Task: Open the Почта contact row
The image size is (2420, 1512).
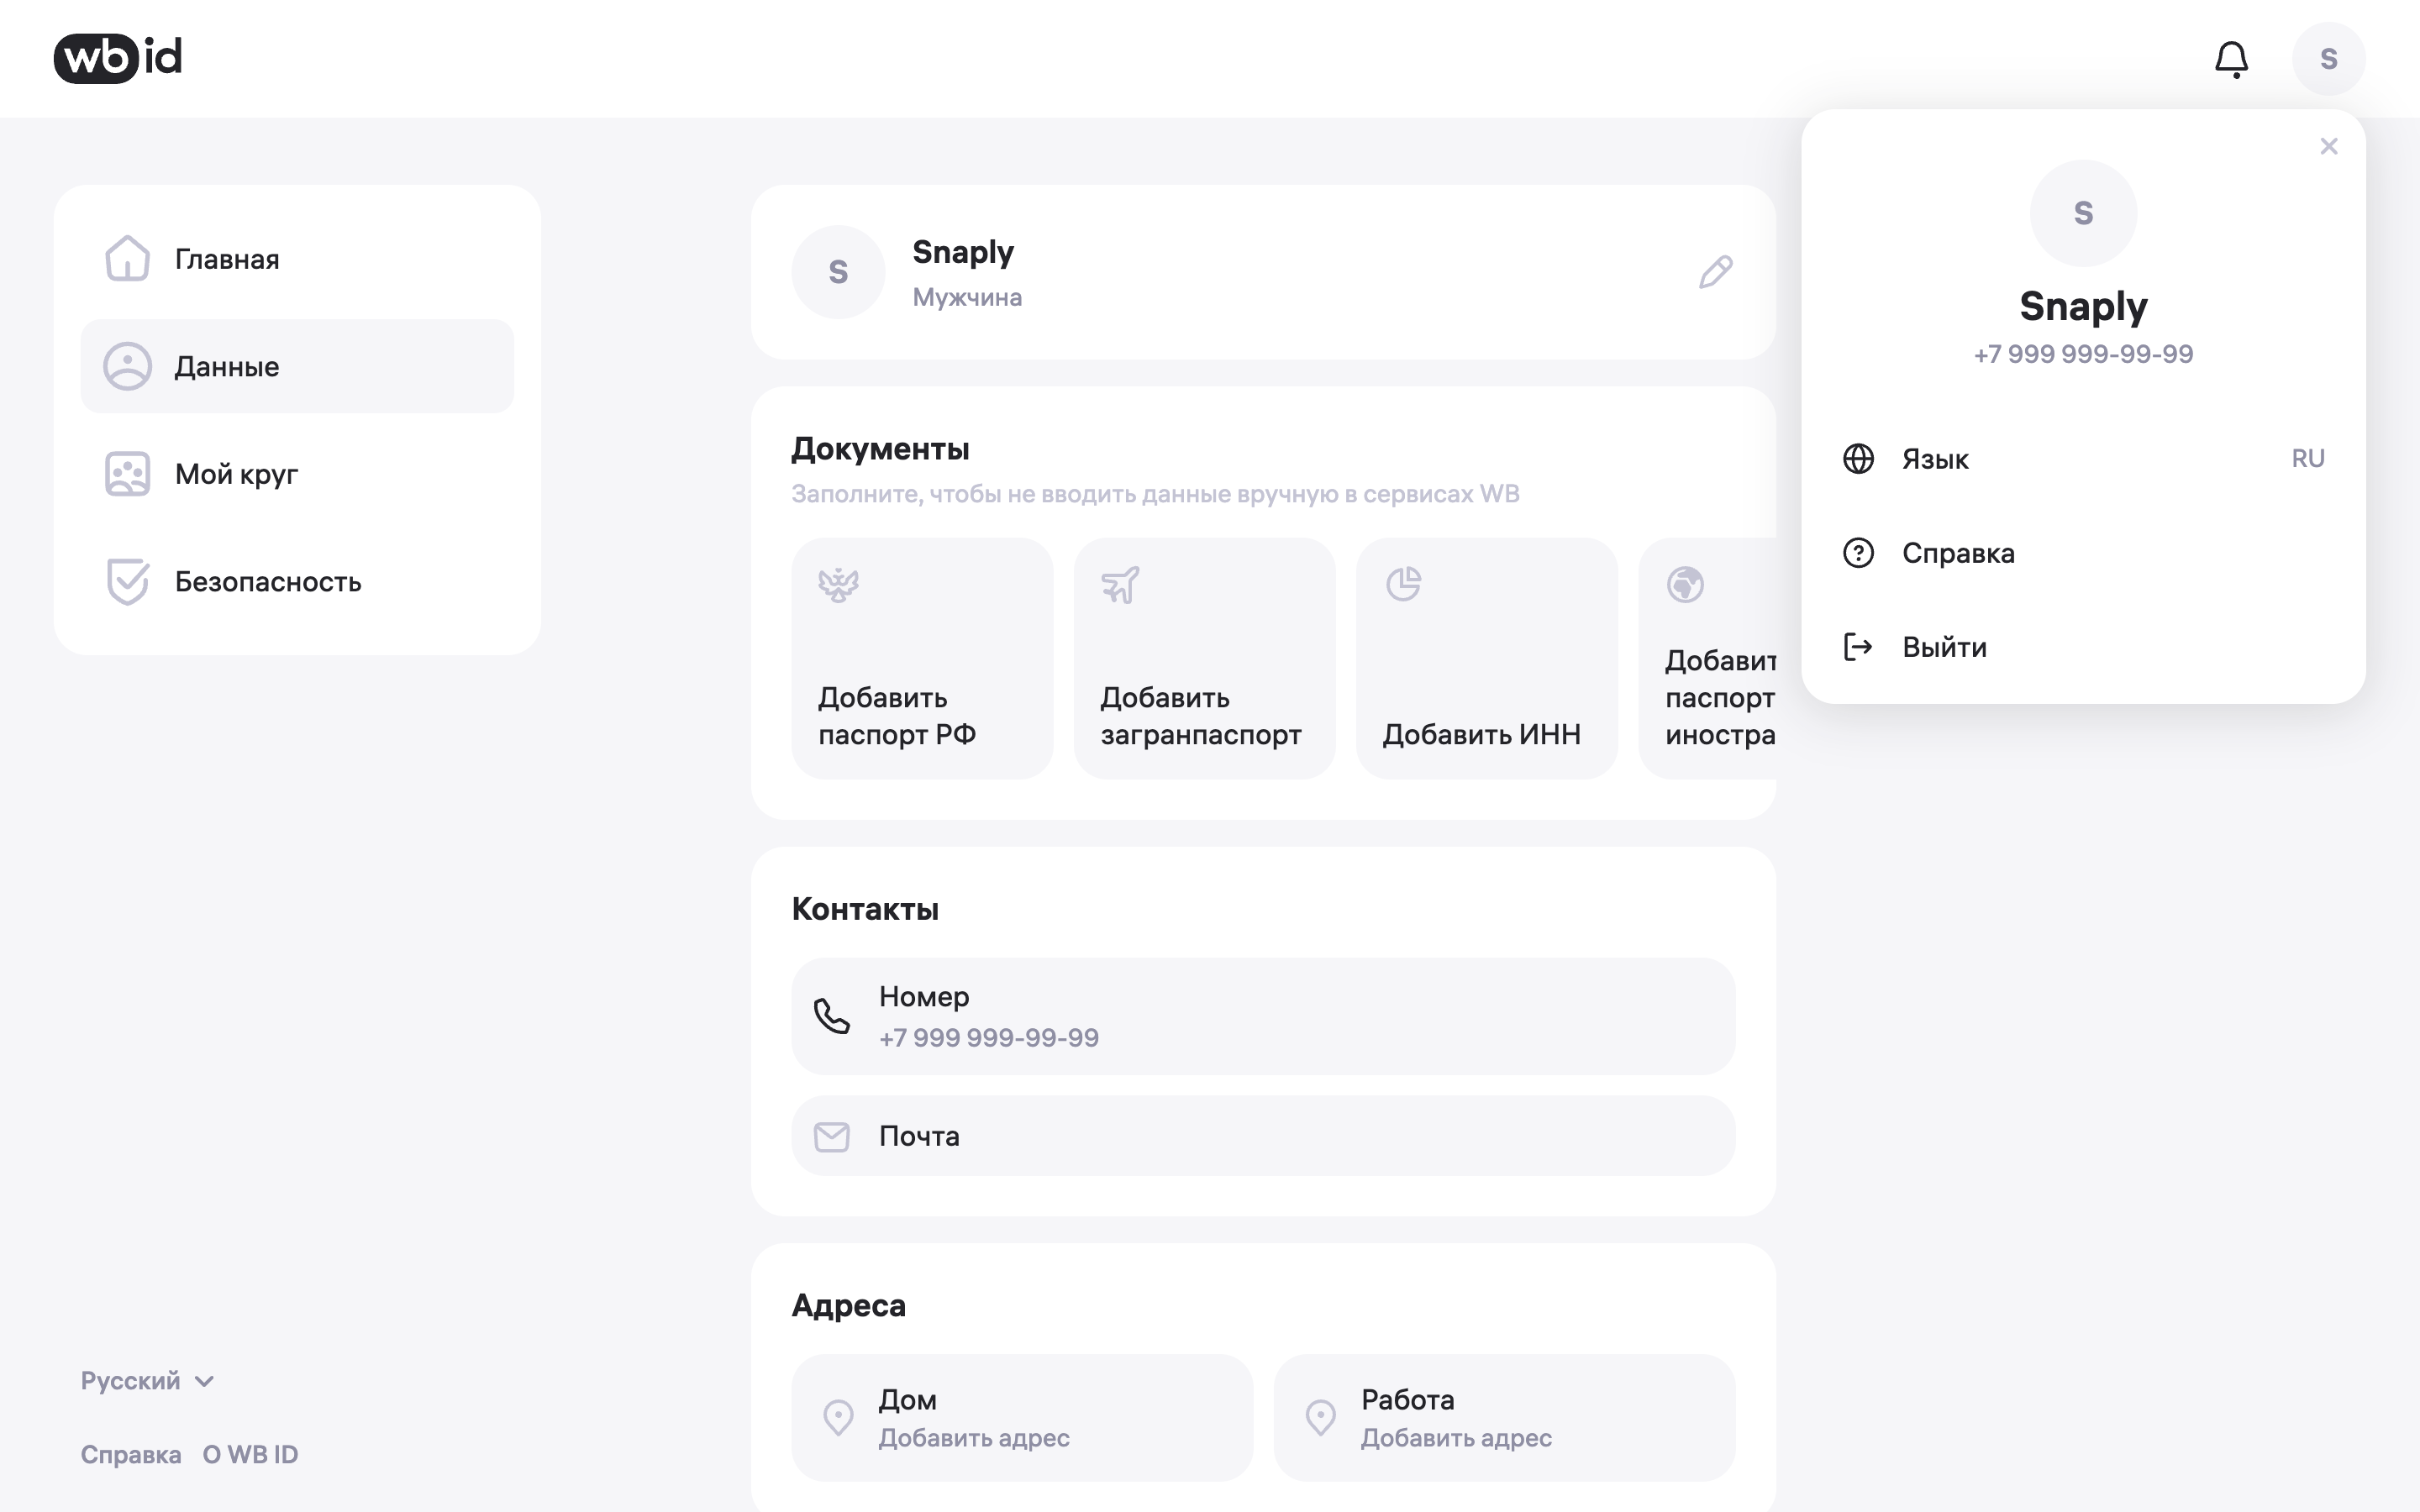Action: (x=1263, y=1136)
